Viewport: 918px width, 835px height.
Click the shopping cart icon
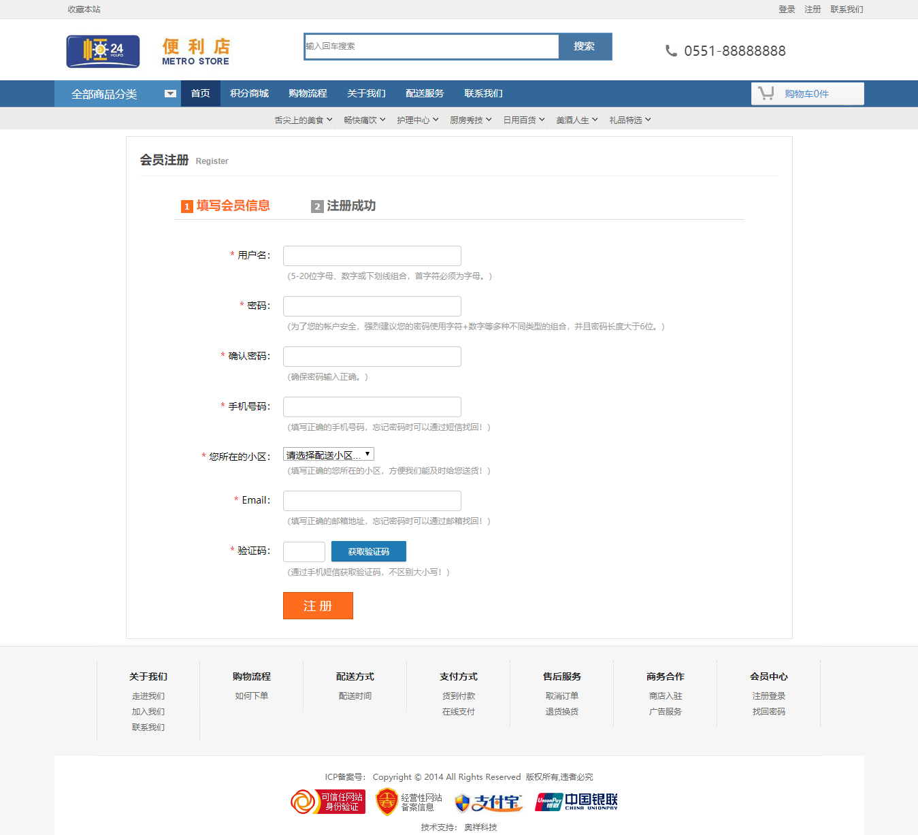click(x=766, y=93)
